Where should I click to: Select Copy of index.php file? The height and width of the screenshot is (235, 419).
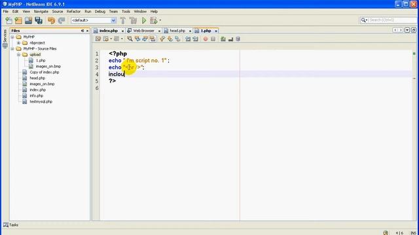coord(45,72)
